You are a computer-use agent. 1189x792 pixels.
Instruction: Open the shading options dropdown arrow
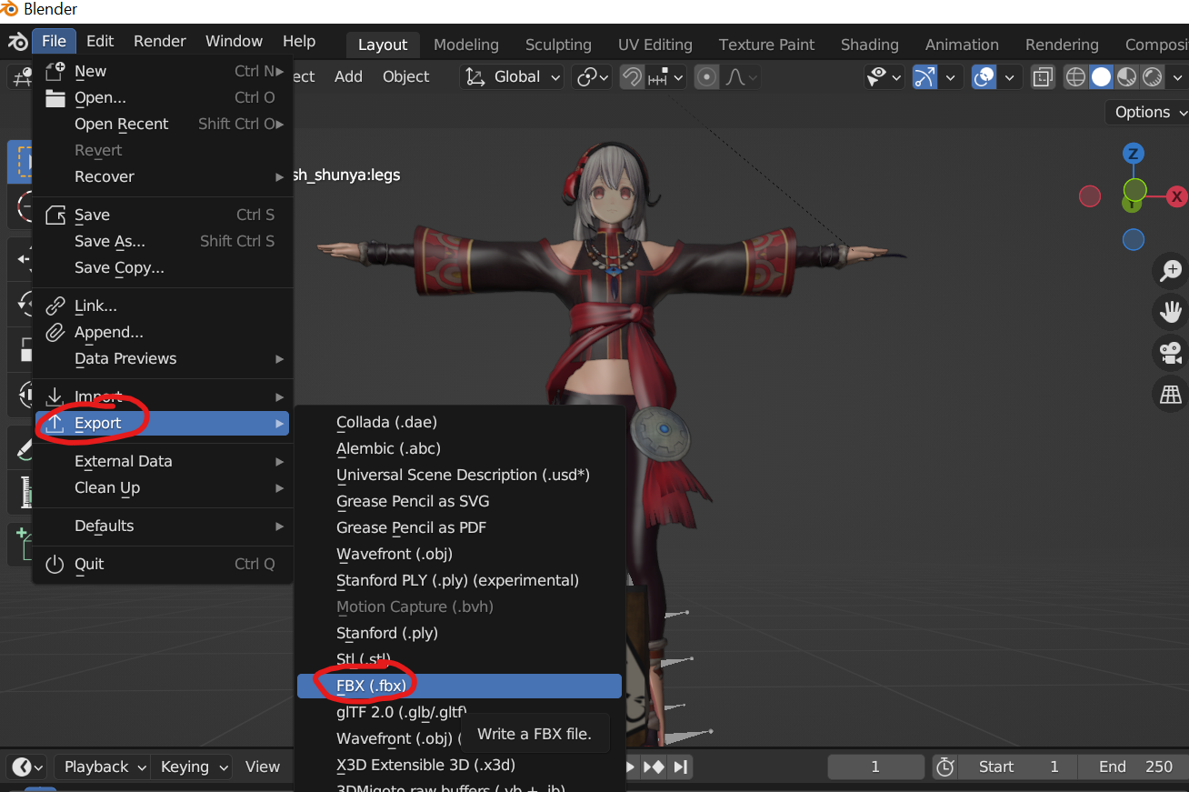coord(1178,77)
